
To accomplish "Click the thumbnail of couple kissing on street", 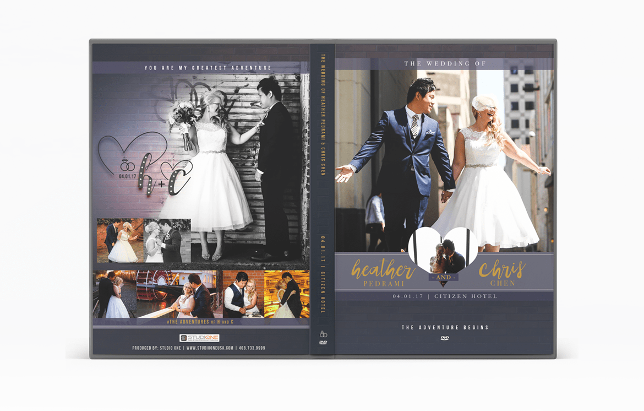I will coord(114,294).
